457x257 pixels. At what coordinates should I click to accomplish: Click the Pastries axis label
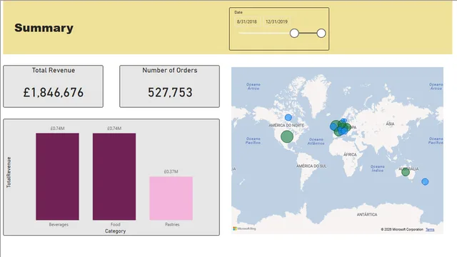pos(172,224)
